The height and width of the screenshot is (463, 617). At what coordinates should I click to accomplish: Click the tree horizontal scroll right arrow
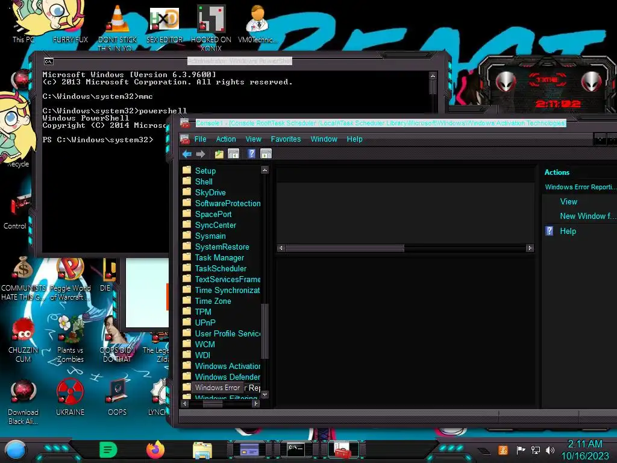[255, 403]
